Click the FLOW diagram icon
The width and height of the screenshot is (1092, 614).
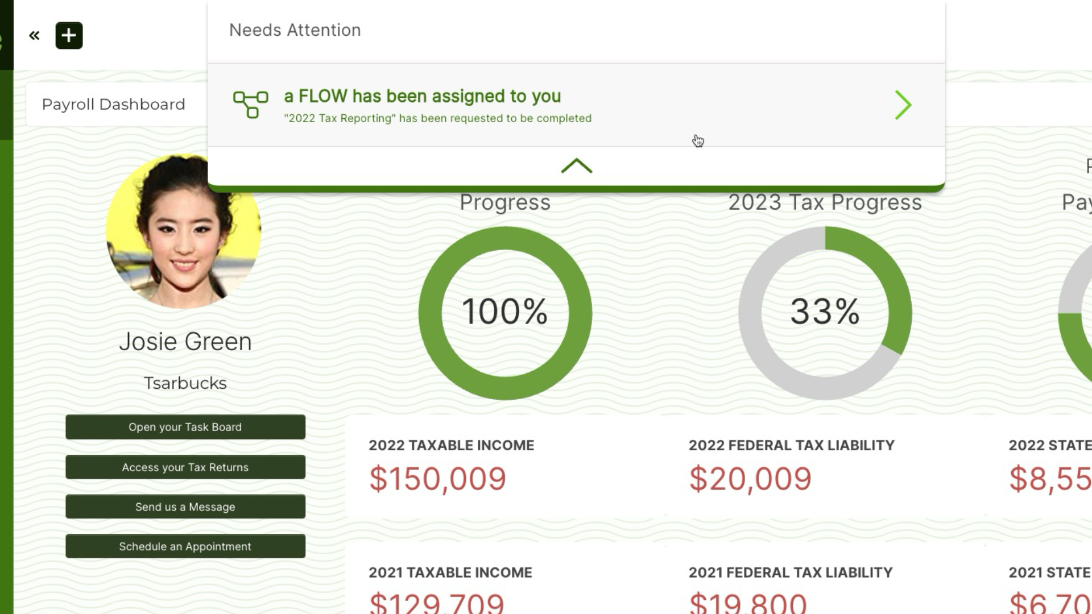click(x=250, y=105)
